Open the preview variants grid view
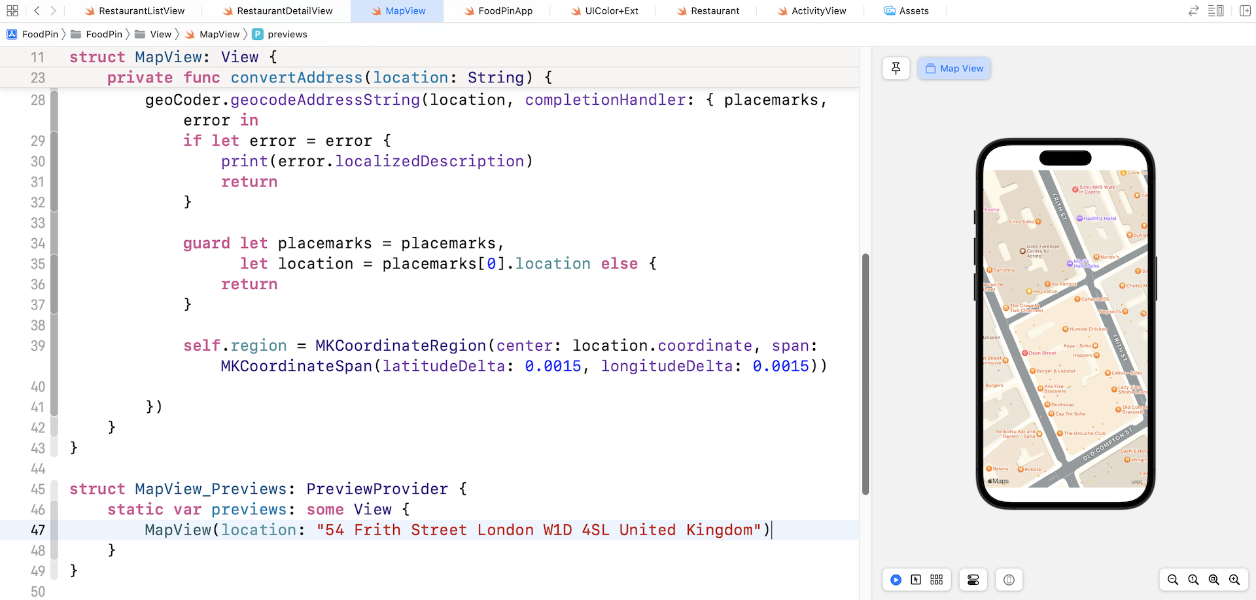The width and height of the screenshot is (1256, 600). pyautogui.click(x=936, y=580)
